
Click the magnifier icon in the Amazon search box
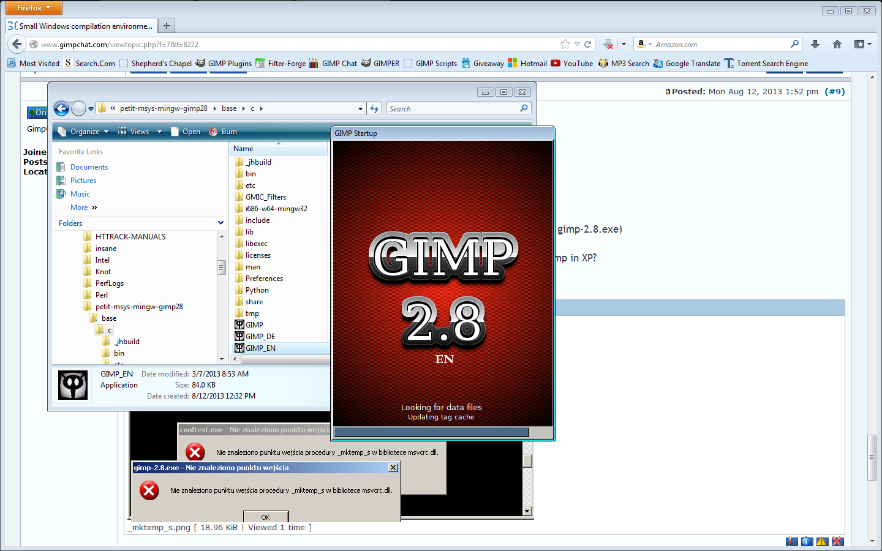(794, 43)
